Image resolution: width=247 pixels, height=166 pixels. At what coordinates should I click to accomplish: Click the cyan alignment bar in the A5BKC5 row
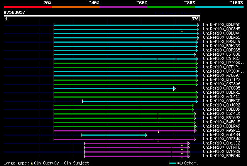click(x=139, y=101)
